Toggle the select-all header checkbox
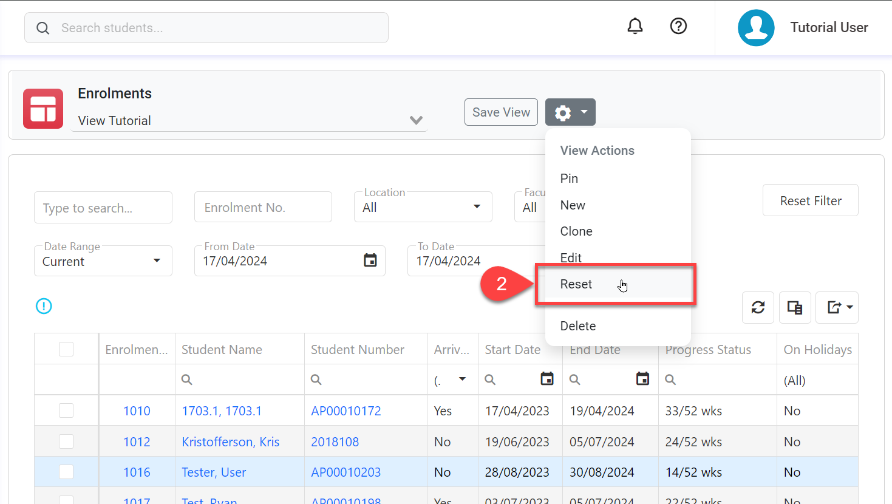 (66, 349)
